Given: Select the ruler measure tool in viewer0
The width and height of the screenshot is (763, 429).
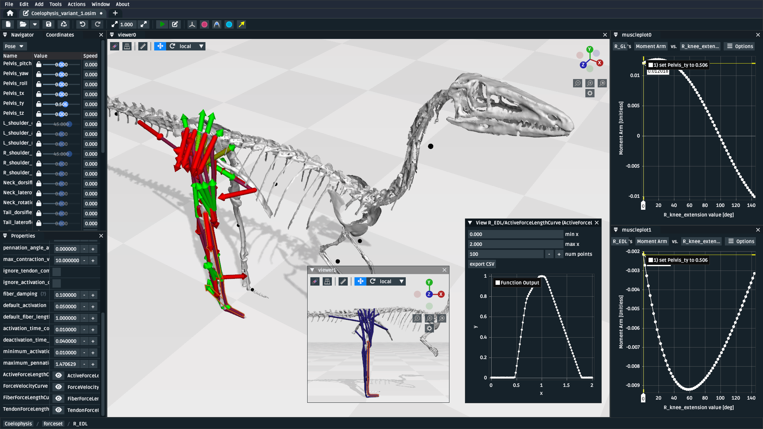Looking at the screenshot, I should 143,46.
